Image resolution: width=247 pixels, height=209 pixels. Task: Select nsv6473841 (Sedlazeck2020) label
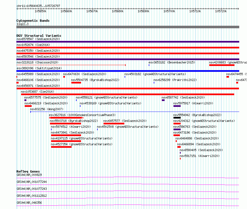point(72,132)
